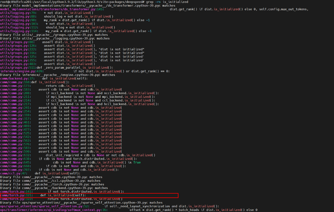This screenshot has width=334, height=212.
Task: Click the grep -rn is_initialized command text
Action: (167, 2)
